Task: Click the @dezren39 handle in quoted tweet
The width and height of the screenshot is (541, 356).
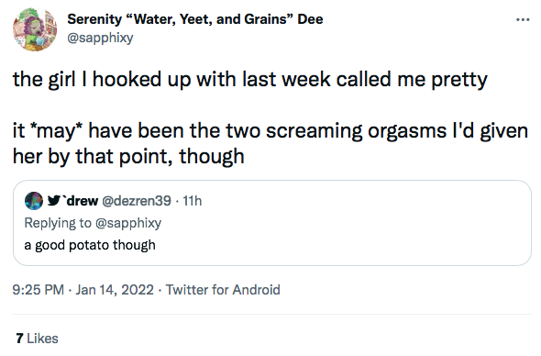Action: pos(137,201)
